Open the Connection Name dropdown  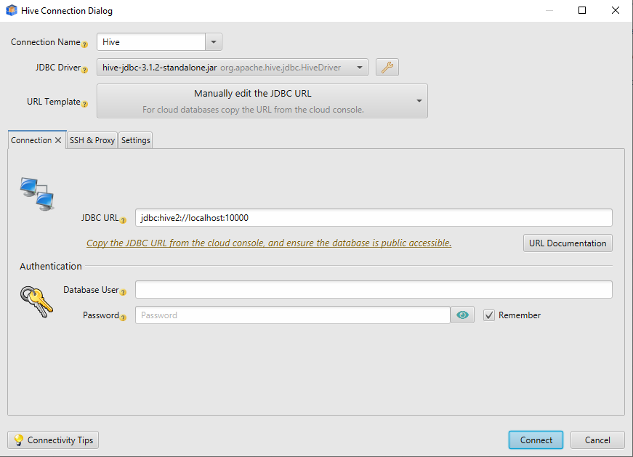coord(214,41)
